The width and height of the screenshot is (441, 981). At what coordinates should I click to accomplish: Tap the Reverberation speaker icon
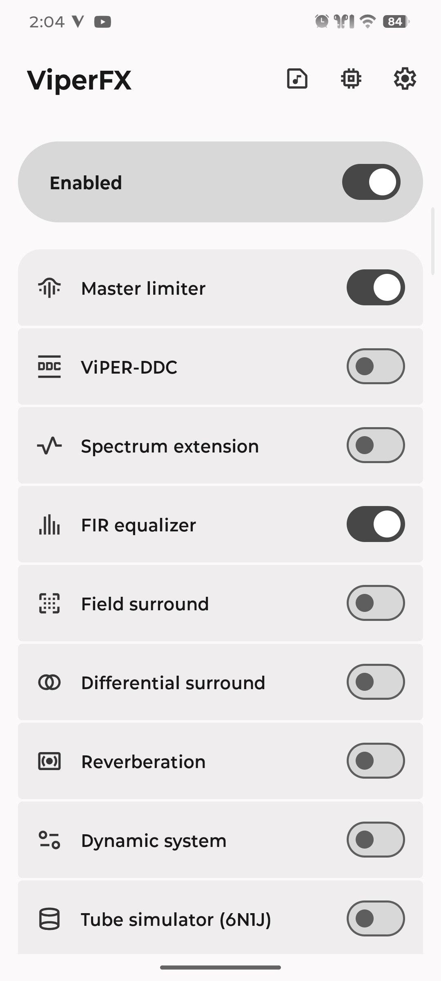point(49,761)
